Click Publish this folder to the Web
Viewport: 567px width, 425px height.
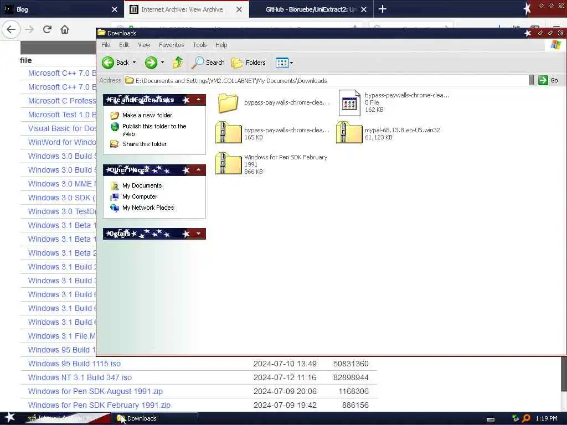154,129
